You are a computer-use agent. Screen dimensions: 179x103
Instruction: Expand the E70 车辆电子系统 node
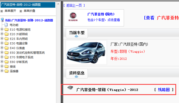tap(2, 57)
